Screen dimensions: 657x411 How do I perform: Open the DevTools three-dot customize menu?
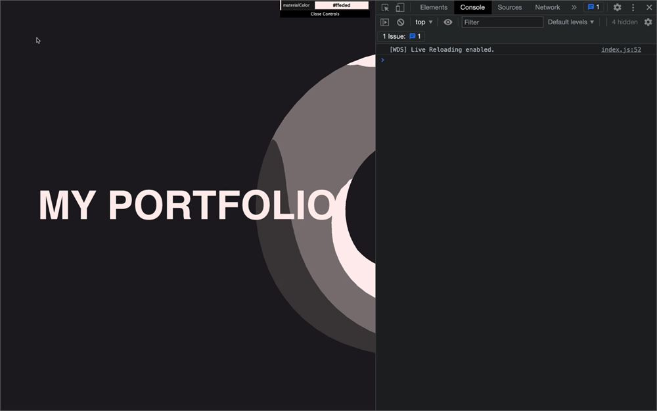tap(633, 7)
